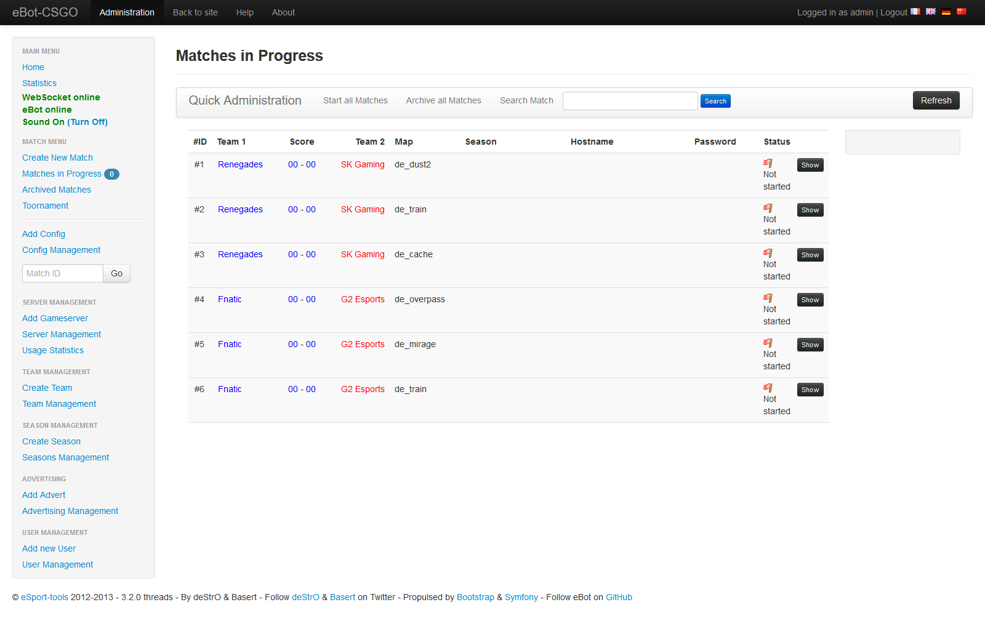
Task: Click the status flag icon for match #2
Action: tap(768, 208)
